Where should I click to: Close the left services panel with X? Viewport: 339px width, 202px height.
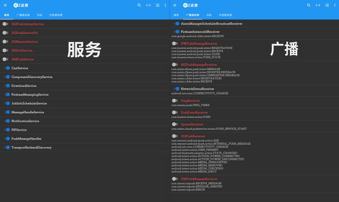pyautogui.click(x=5, y=5)
